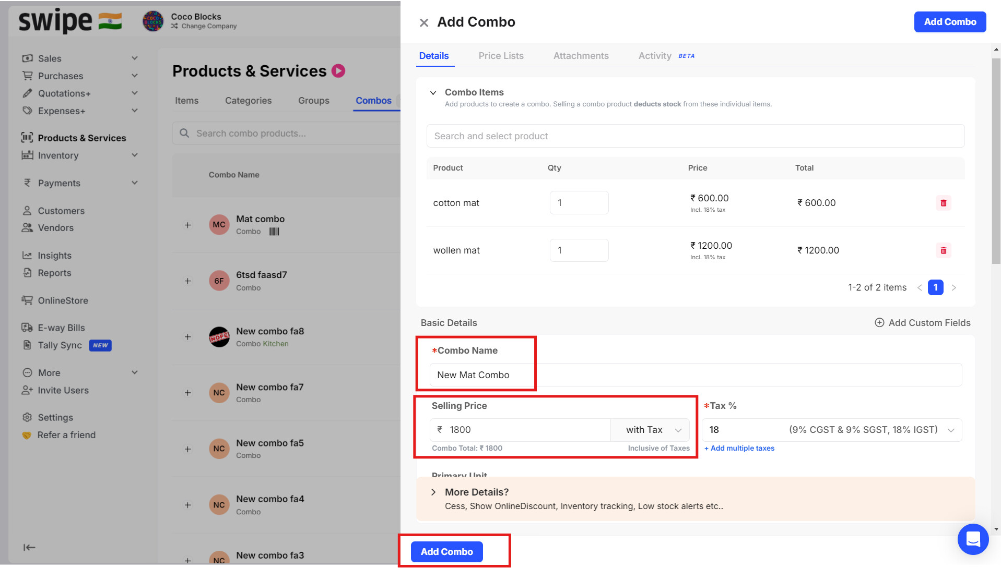Open the Tax % dropdown
1001x568 pixels.
[950, 430]
